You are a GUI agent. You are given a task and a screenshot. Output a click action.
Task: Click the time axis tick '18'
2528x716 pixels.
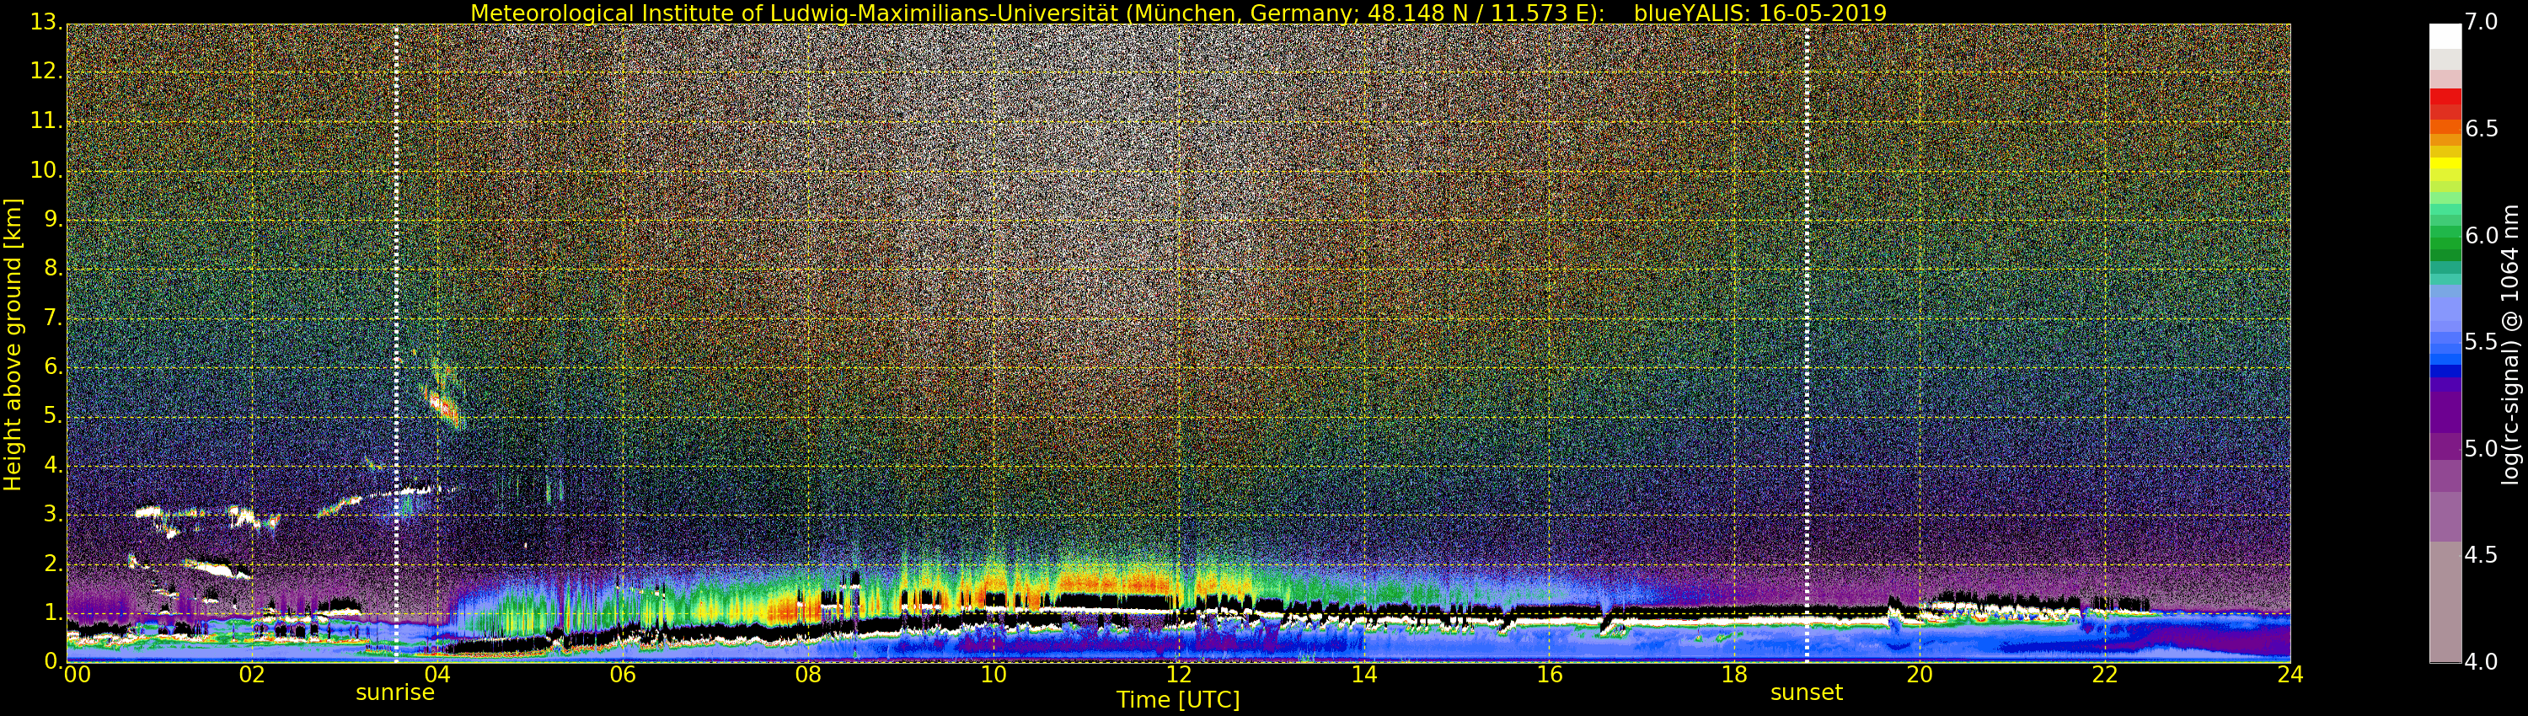coord(1735,675)
